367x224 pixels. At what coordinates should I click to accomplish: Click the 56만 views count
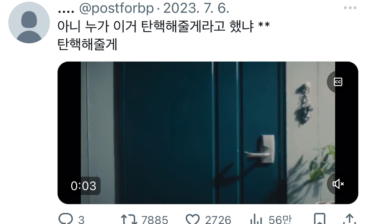click(280, 220)
